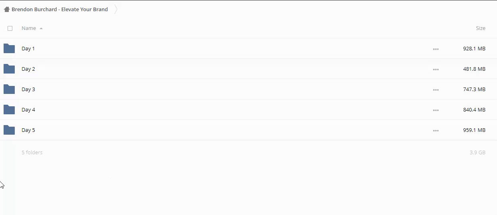Open more options for Day 1
The width and height of the screenshot is (497, 215).
coord(435,49)
